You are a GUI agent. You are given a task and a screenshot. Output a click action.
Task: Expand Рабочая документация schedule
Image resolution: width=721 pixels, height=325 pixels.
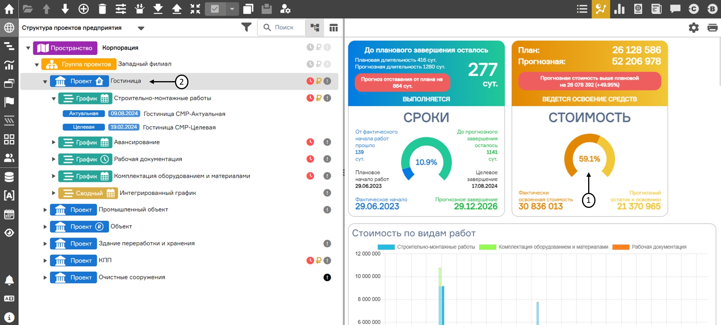point(54,159)
